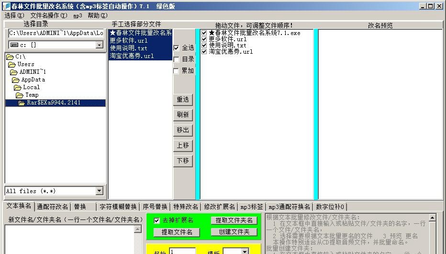446x254 pixels.
Task: Switch to the 文本换名 tab
Action: click(x=19, y=206)
